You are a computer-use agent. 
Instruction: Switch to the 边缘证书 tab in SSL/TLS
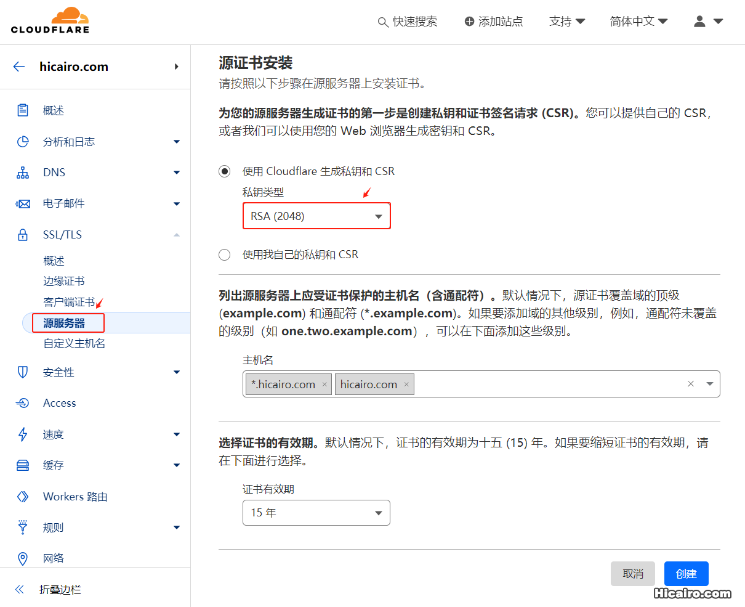click(63, 280)
